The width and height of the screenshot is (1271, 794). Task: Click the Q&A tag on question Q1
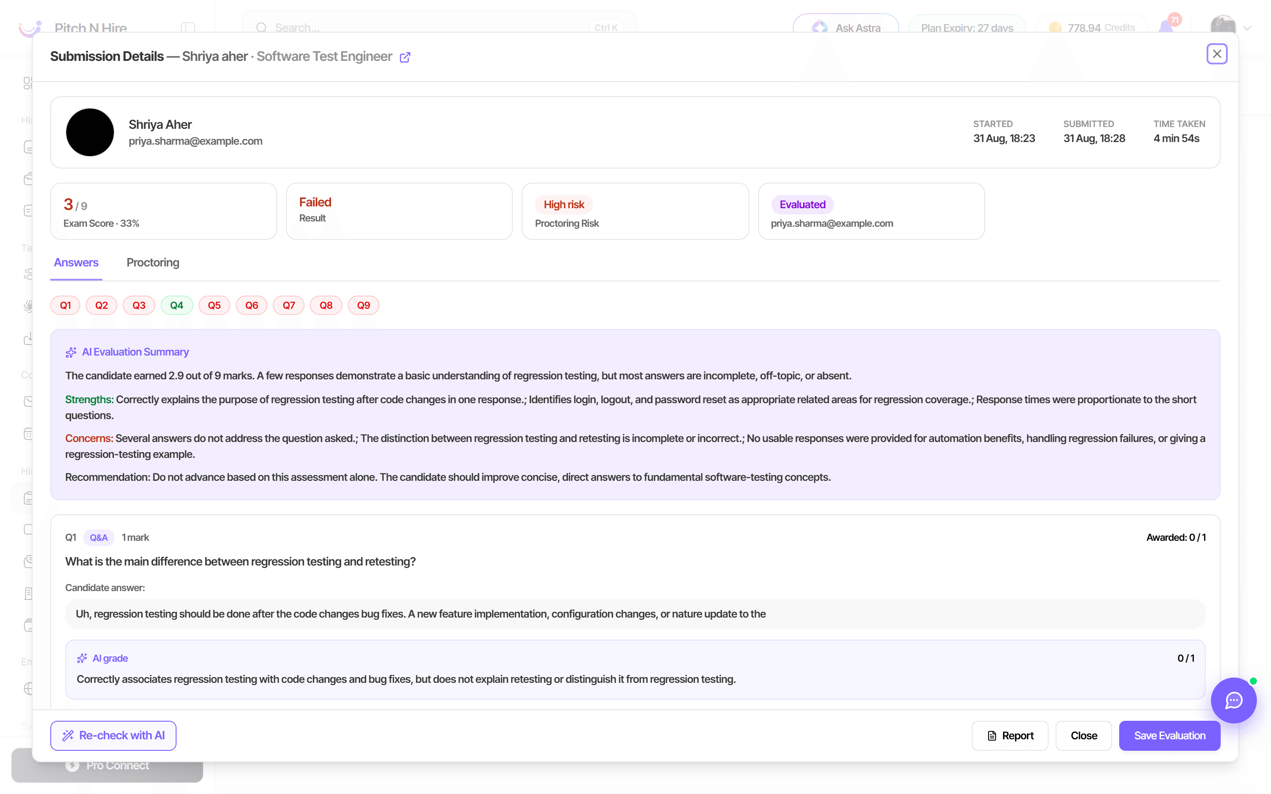(x=98, y=537)
